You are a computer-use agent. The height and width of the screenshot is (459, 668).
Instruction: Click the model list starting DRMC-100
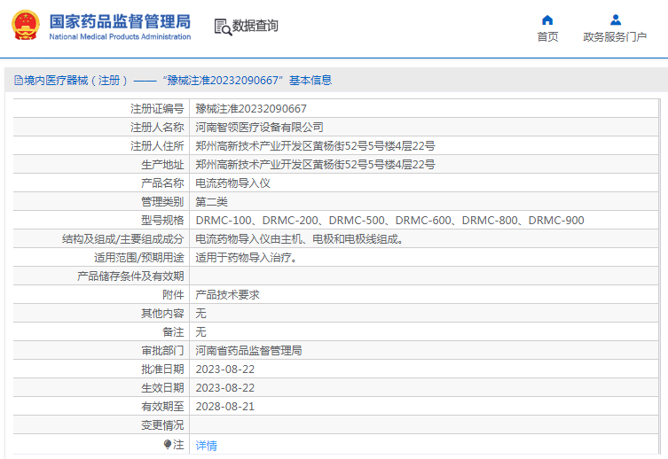(389, 221)
